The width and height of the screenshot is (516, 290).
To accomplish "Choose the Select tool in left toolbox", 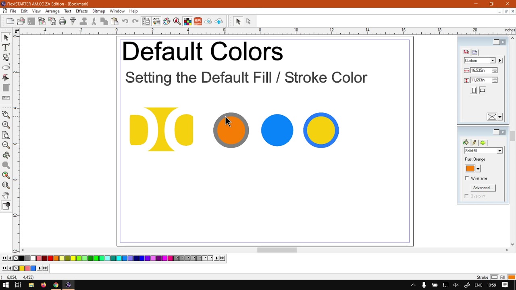I will coord(6,38).
